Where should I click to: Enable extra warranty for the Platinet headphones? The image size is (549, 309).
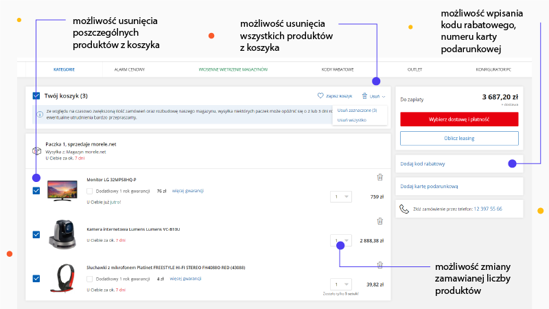[90, 279]
